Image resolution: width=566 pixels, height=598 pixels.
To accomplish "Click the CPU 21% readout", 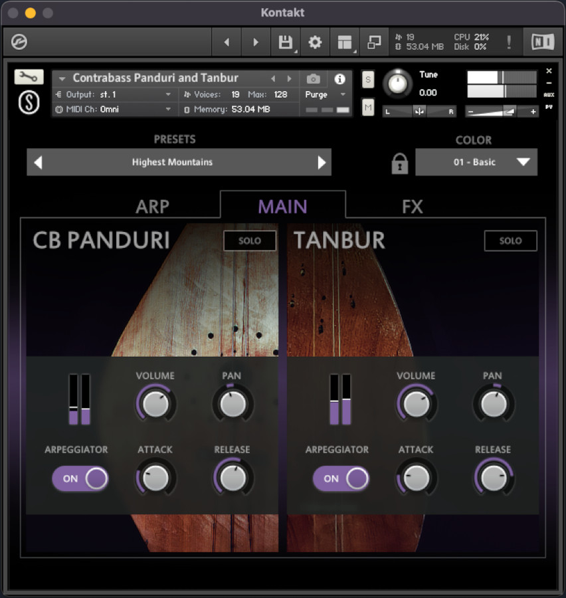I will click(x=471, y=37).
